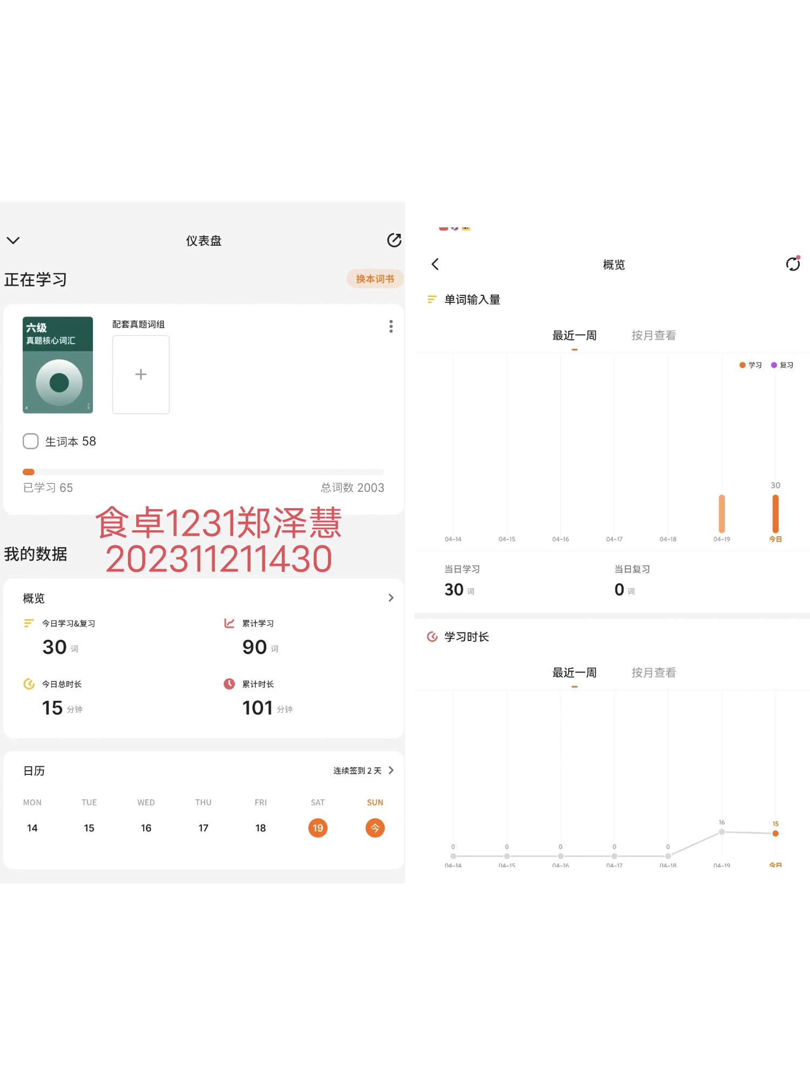810x1080 pixels.
Task: Open the 六级真题核心词汇 book cover
Action: coord(58,365)
